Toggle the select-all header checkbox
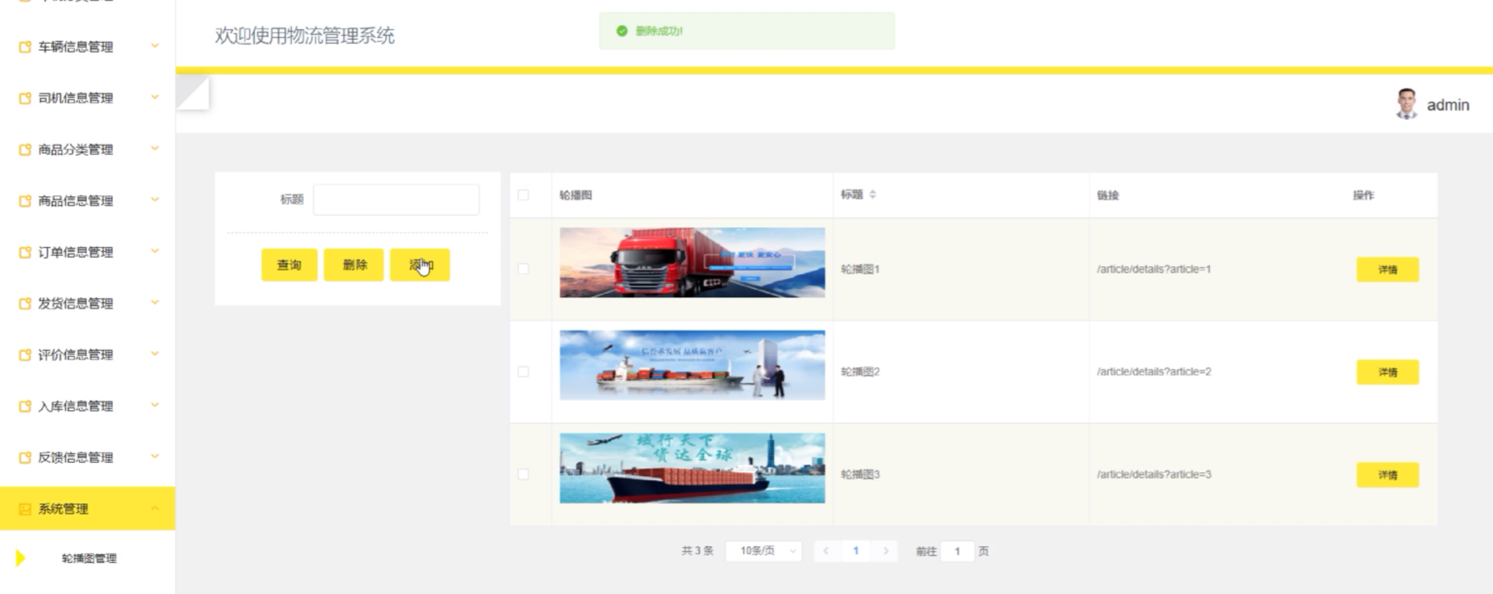1493x594 pixels. pos(523,195)
